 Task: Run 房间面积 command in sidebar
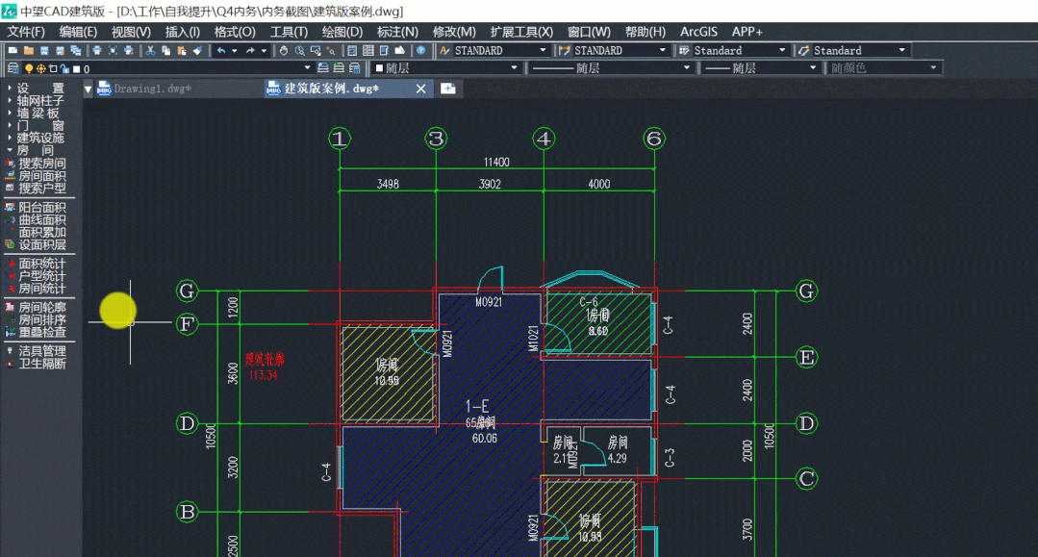tap(37, 176)
